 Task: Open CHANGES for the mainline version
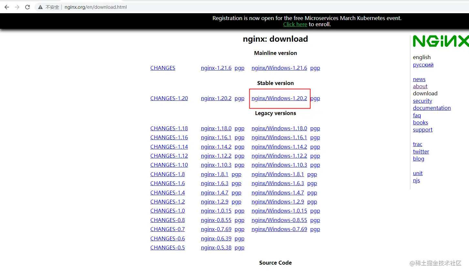163,68
